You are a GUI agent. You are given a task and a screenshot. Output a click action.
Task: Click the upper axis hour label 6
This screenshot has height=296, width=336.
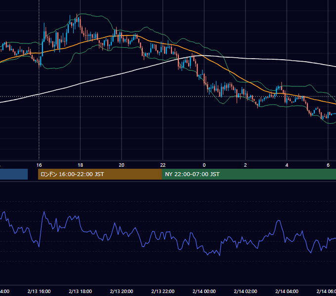(x=328, y=165)
